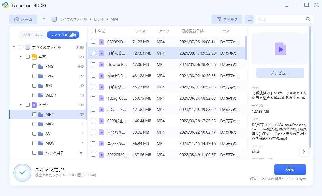The height and width of the screenshot is (196, 322).
Task: Expand preview panel with right chevron
Action: 304,152
